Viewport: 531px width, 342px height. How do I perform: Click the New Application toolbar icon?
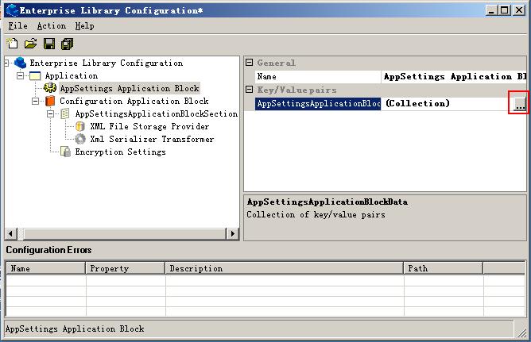(12, 44)
